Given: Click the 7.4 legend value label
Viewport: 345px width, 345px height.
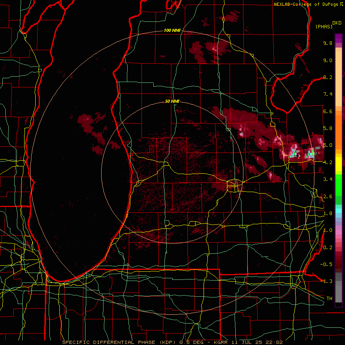Looking at the screenshot, I should 328,94.
